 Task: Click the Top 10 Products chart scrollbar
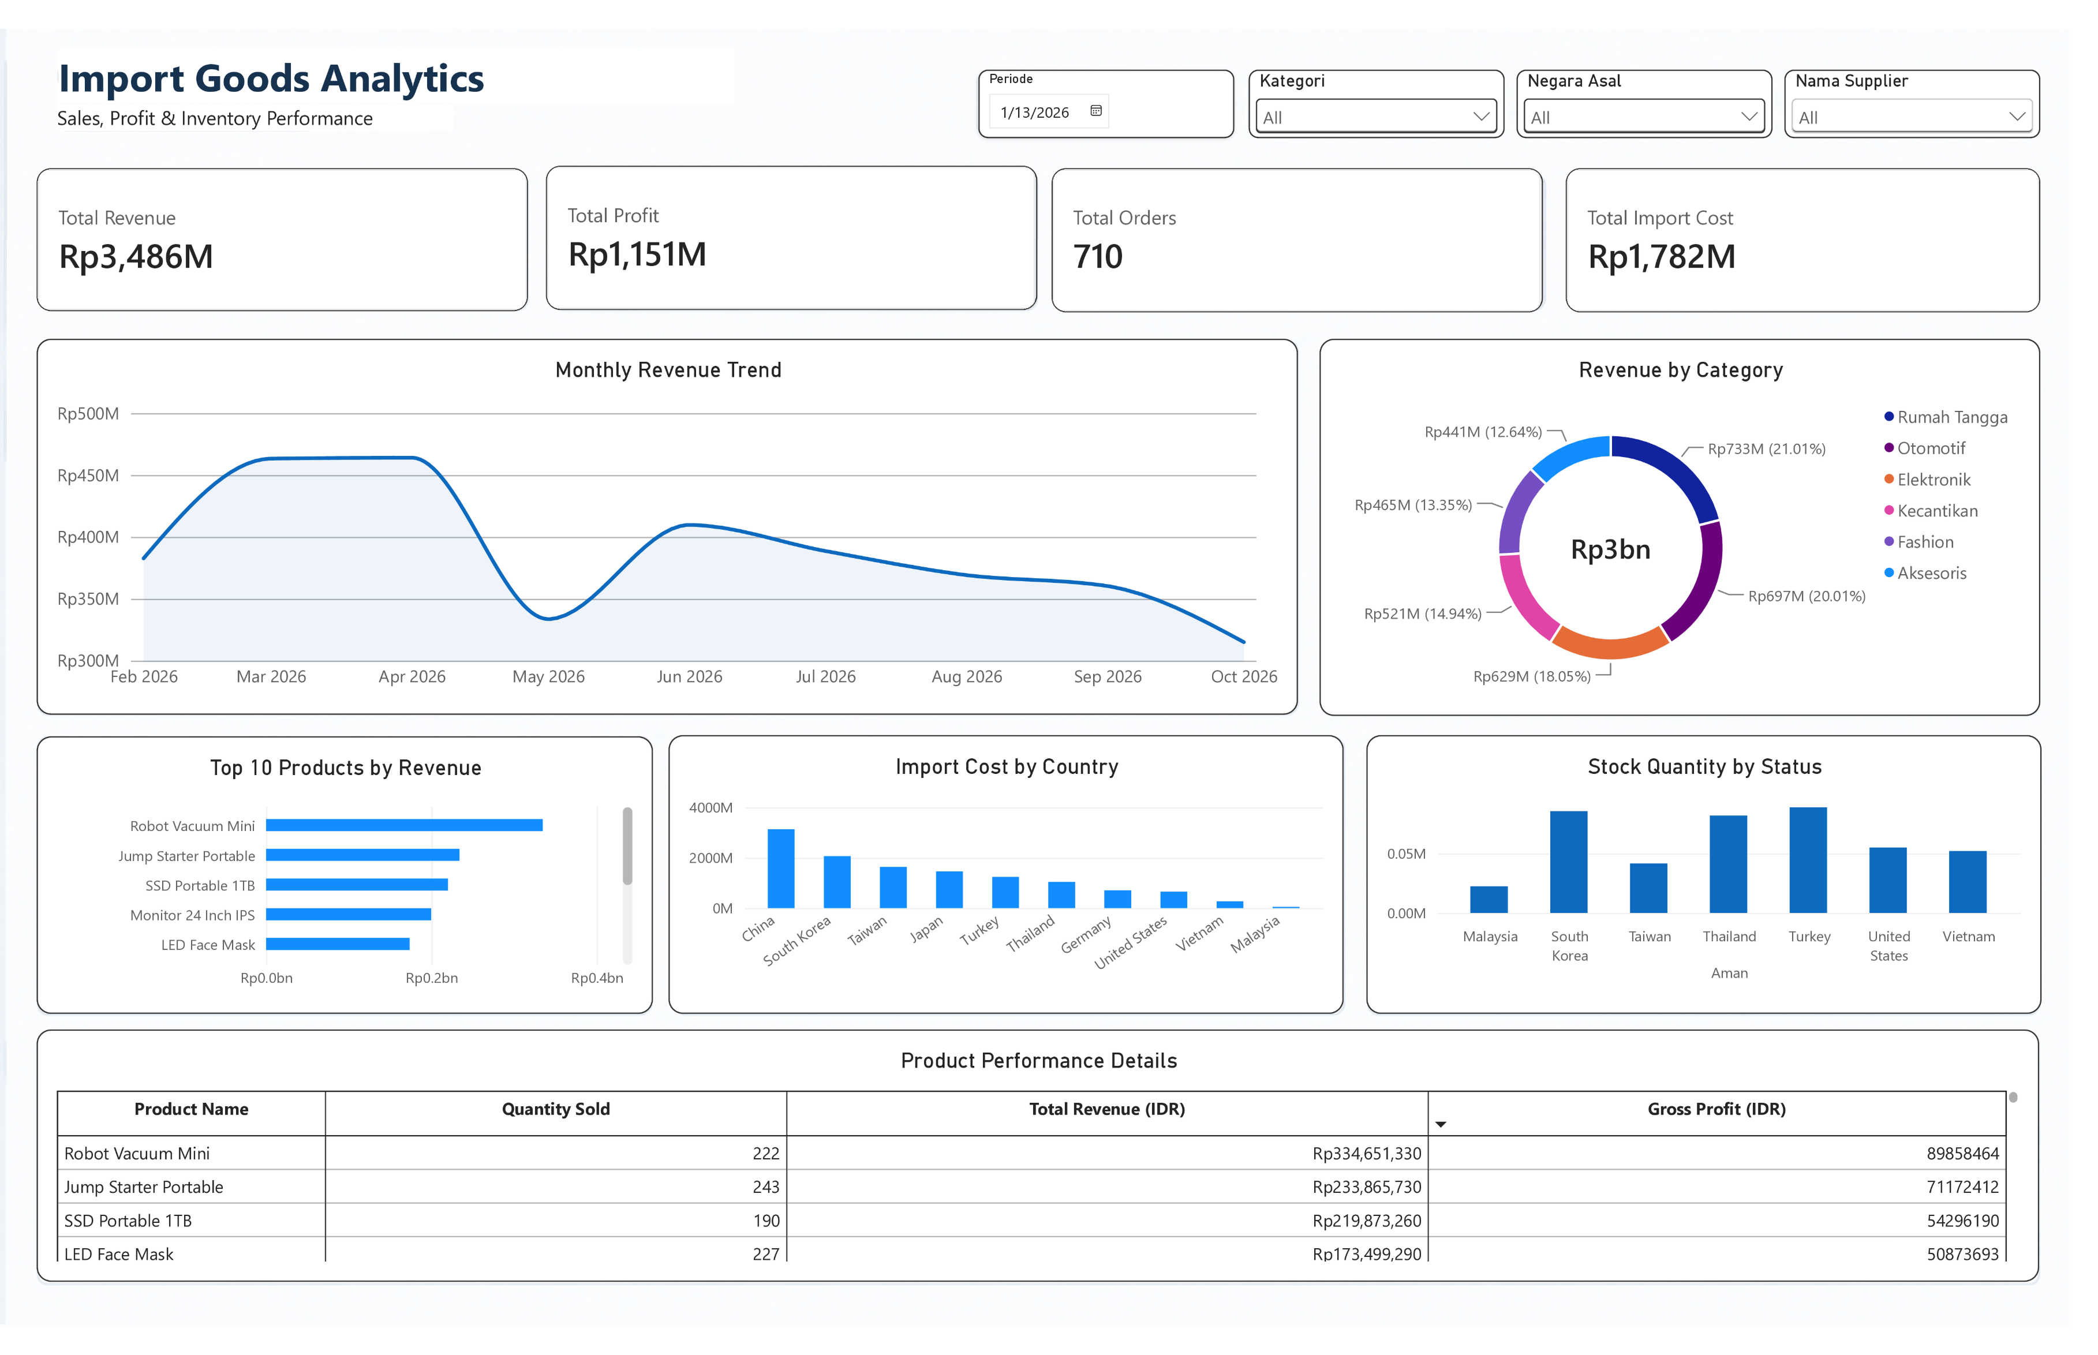(x=627, y=845)
